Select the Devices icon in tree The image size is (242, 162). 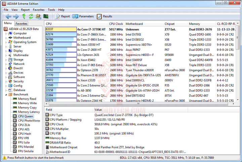coord(10,73)
